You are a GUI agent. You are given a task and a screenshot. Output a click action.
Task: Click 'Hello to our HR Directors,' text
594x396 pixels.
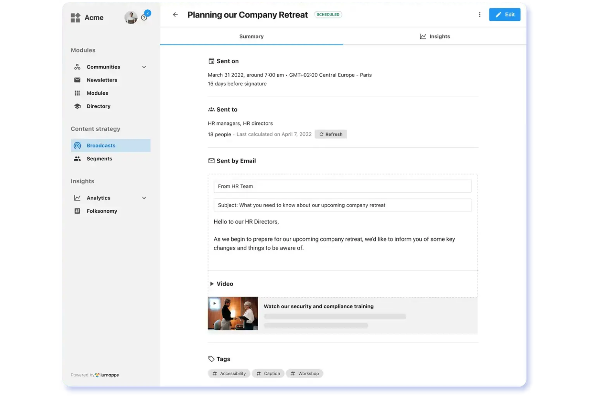tap(246, 222)
